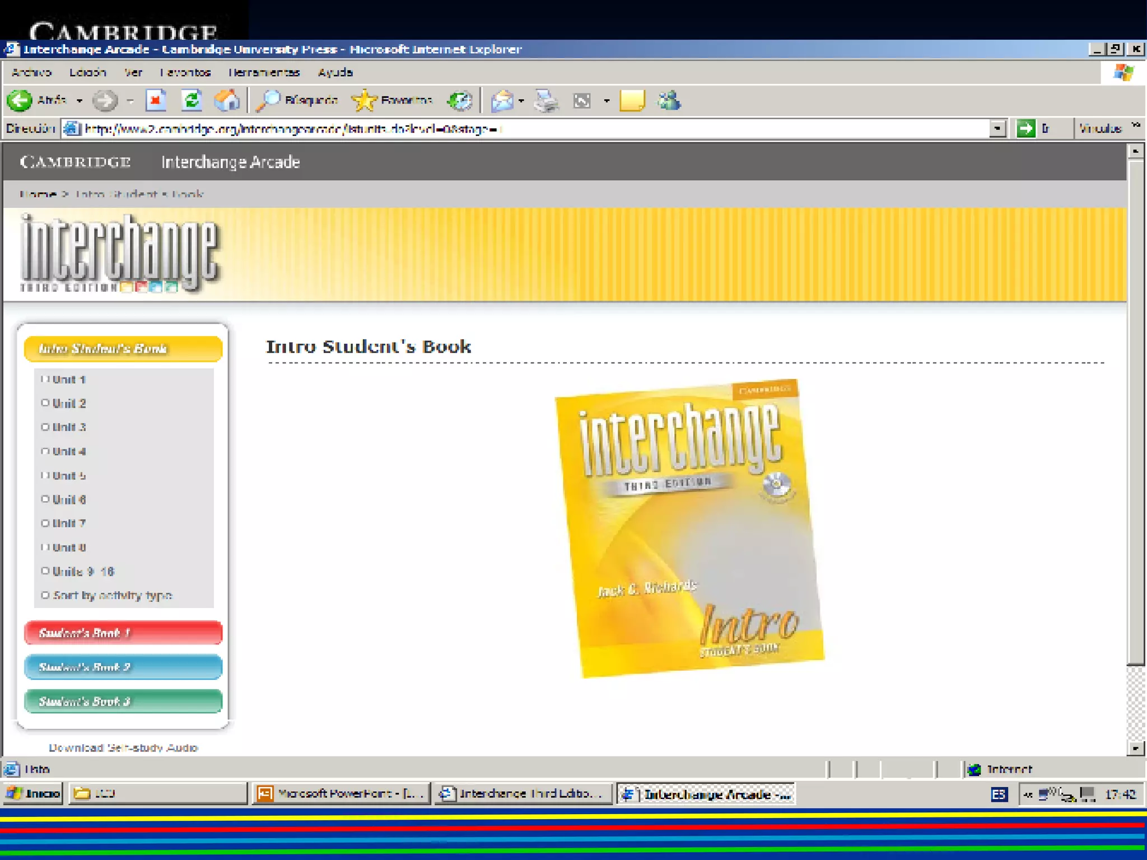Click the green Back arrow icon
The image size is (1147, 860).
[x=20, y=101]
